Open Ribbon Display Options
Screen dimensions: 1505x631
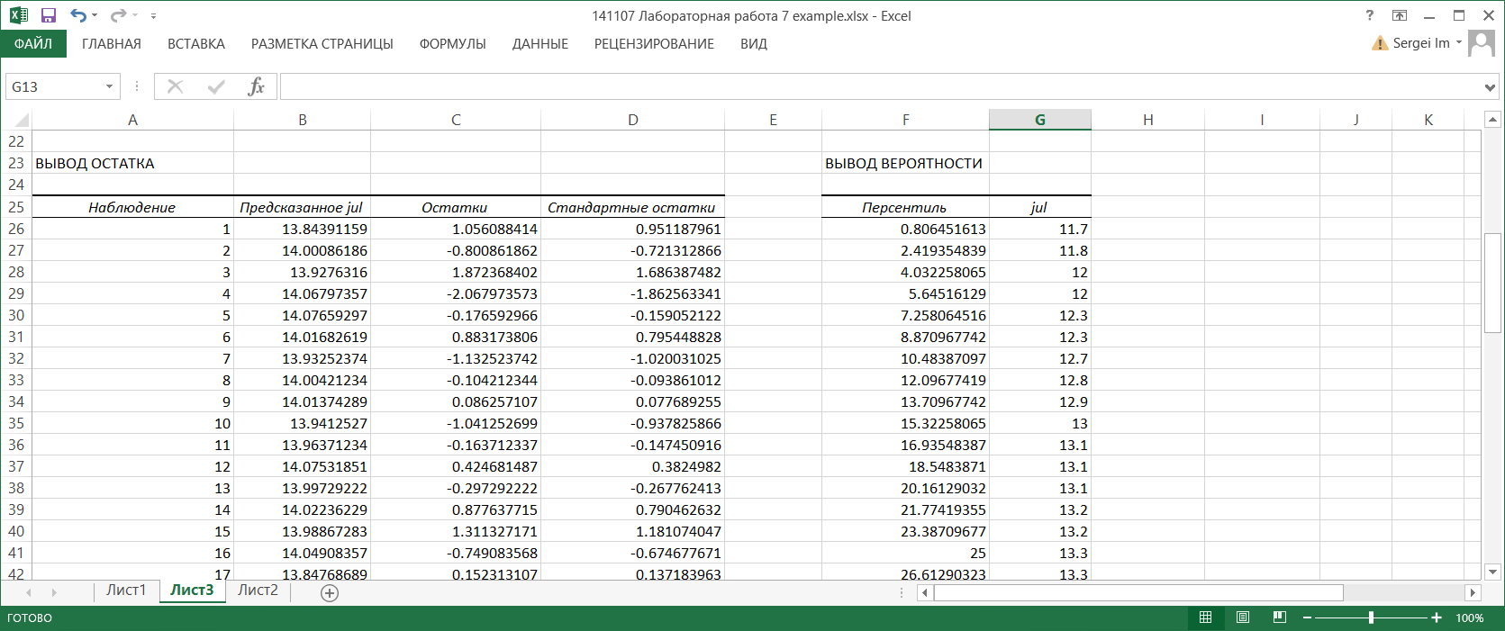pos(1400,15)
